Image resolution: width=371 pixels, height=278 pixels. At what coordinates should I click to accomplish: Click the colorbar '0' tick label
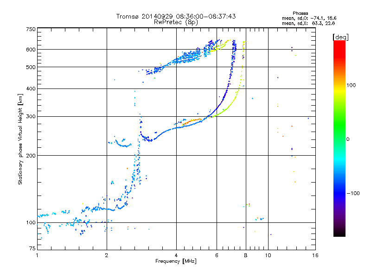click(348, 139)
